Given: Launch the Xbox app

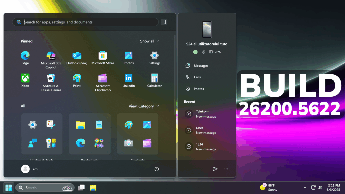Looking at the screenshot, I should pyautogui.click(x=25, y=80).
